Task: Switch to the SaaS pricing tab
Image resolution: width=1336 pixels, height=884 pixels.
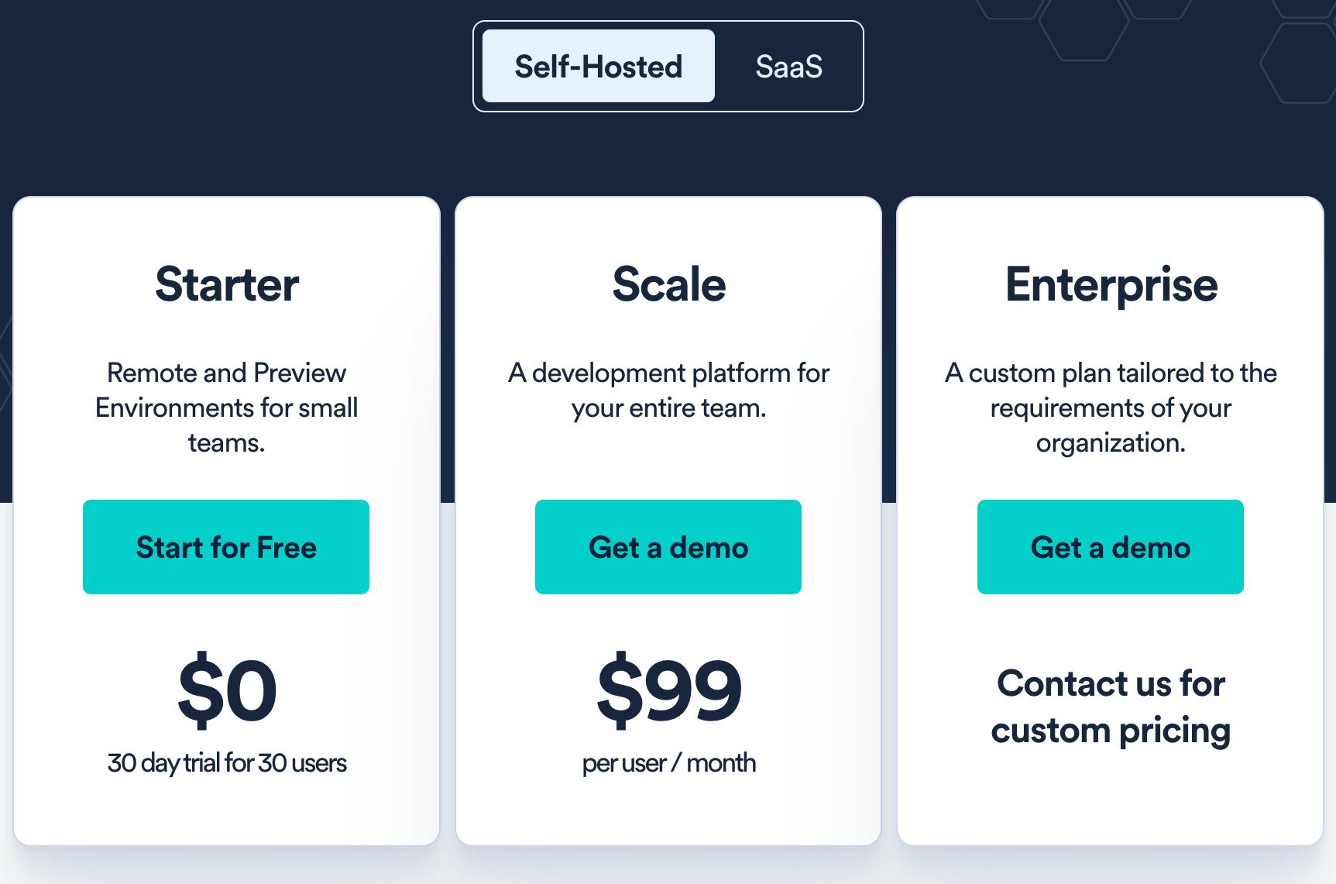Action: tap(788, 67)
